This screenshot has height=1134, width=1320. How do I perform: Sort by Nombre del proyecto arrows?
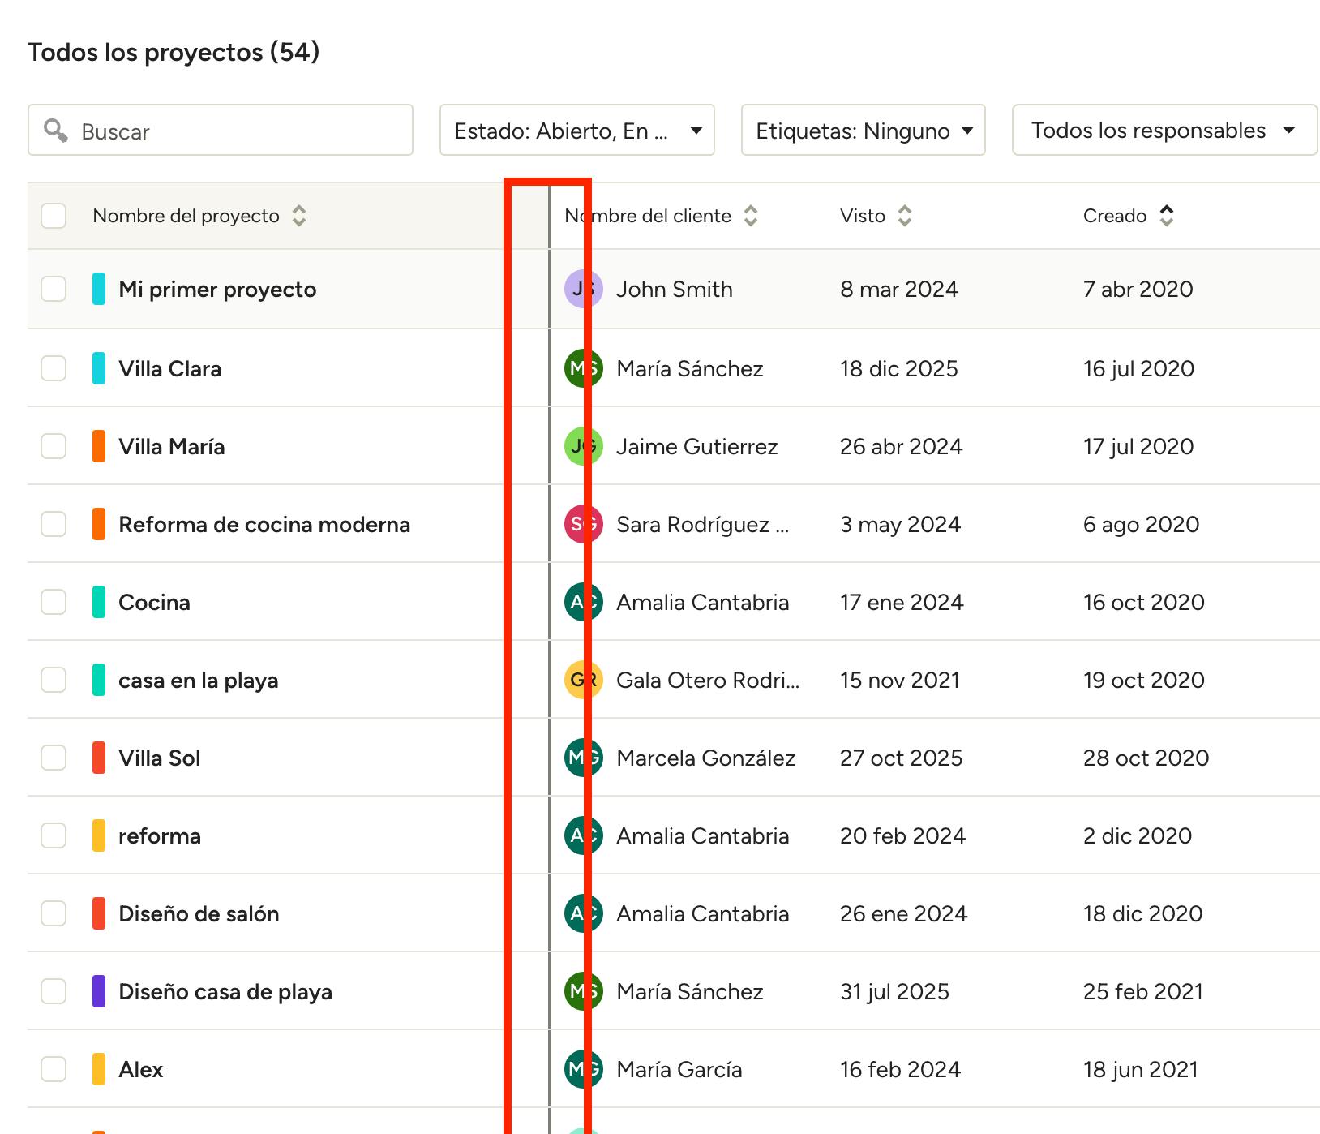click(x=299, y=216)
